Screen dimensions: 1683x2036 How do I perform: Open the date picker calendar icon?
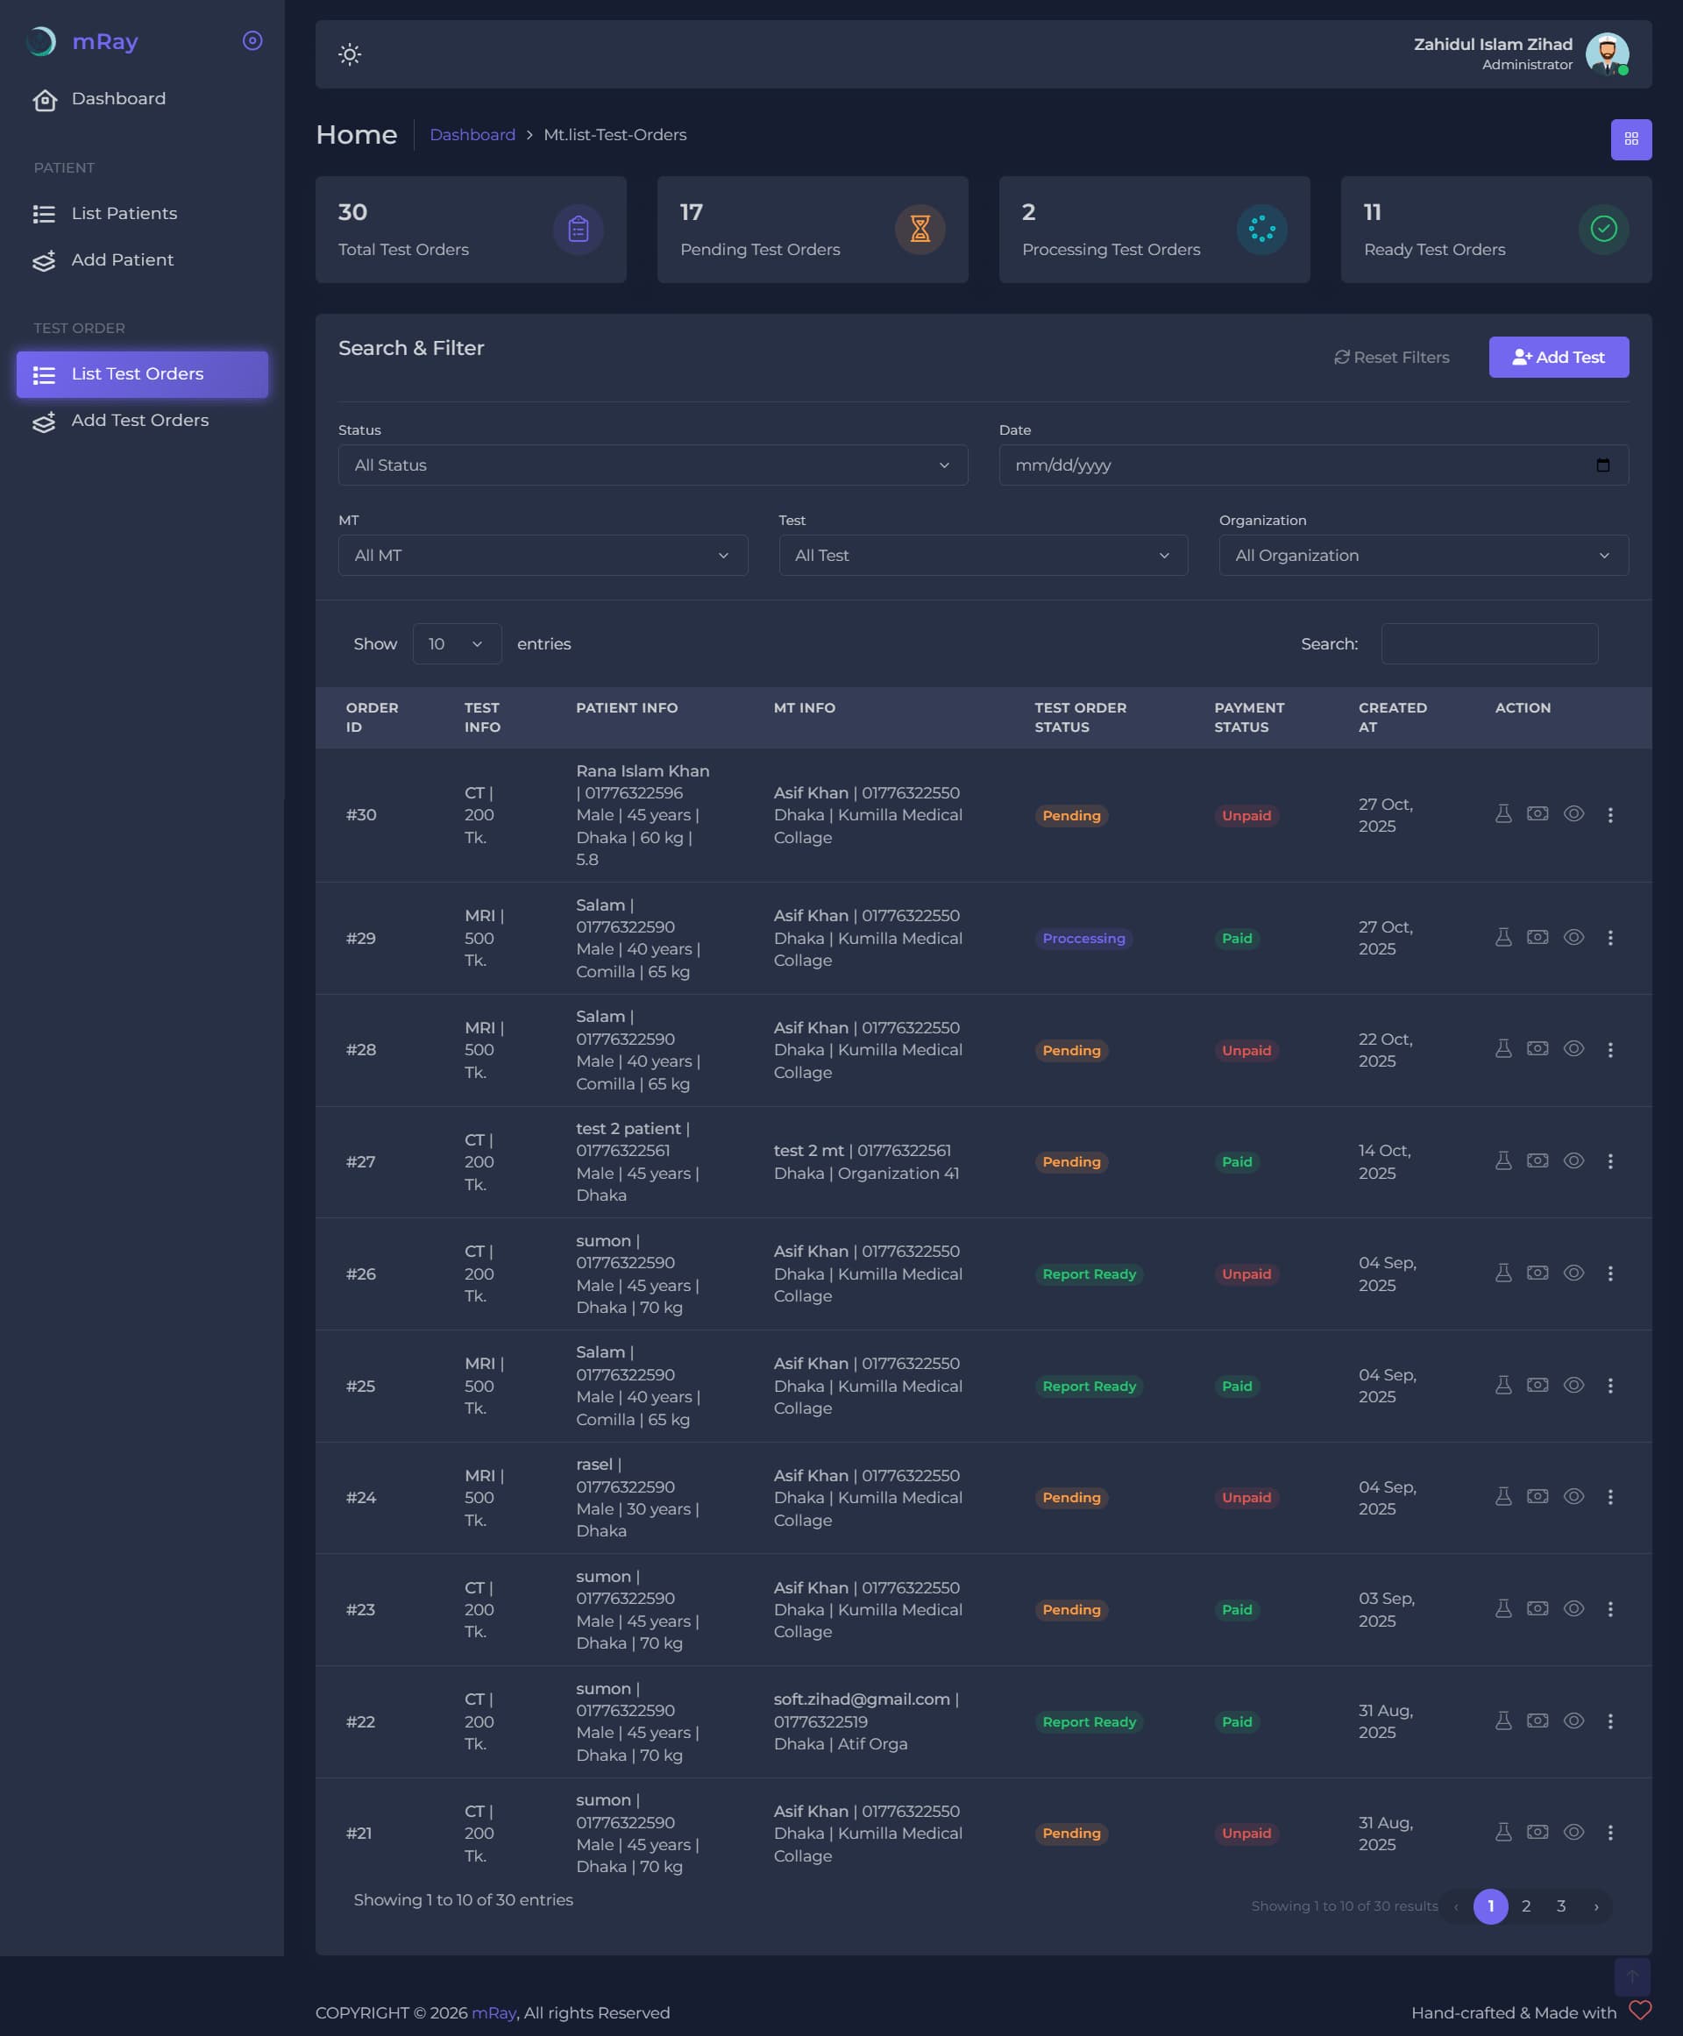pos(1601,465)
